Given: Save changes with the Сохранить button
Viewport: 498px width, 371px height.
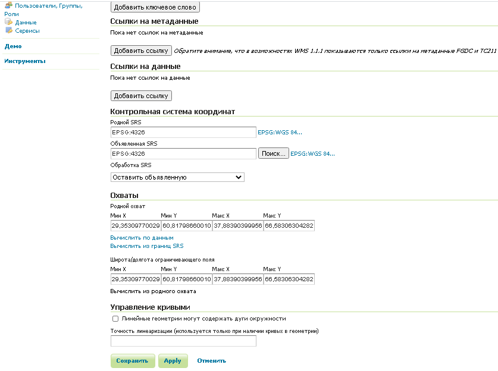Looking at the screenshot, I should click(x=132, y=360).
